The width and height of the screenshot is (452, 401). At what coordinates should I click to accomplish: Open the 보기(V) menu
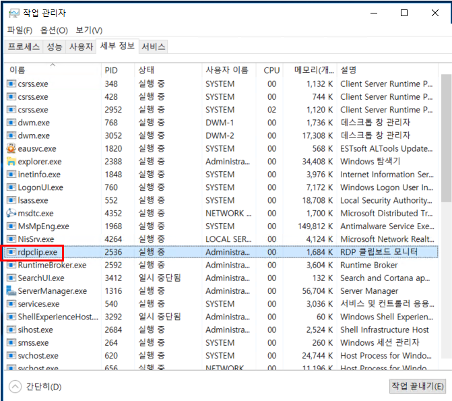(x=89, y=30)
